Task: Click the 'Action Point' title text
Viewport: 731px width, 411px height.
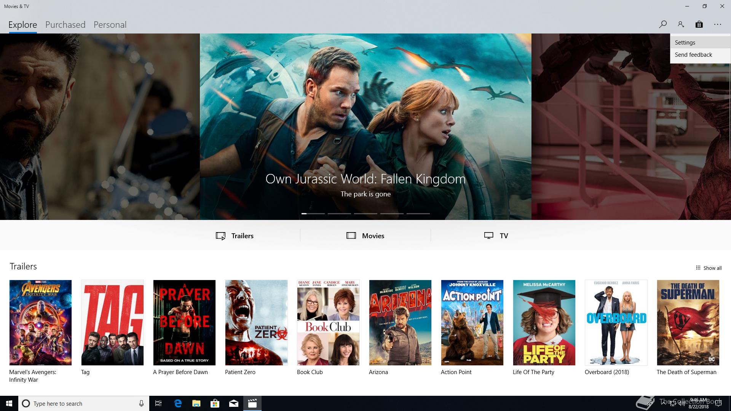Action: click(456, 372)
